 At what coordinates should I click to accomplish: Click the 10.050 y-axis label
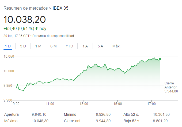click(9, 57)
